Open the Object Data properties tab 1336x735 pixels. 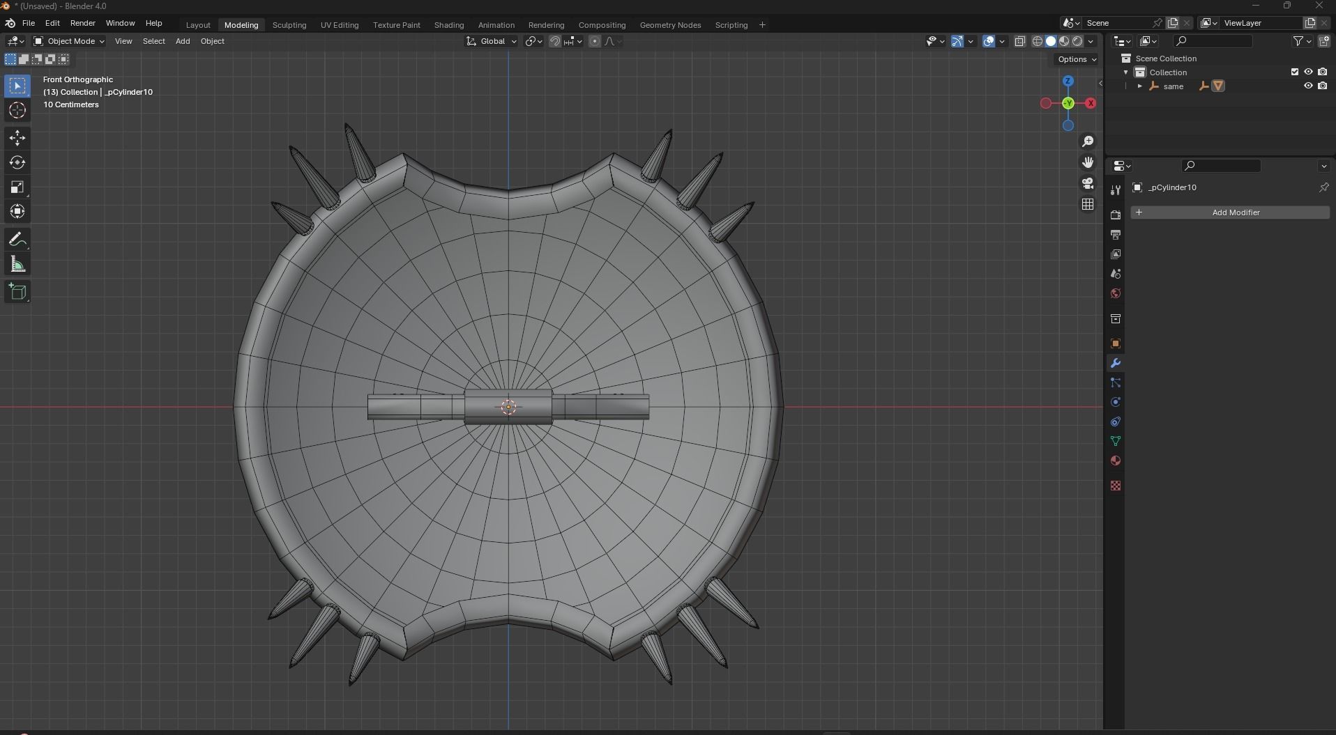tap(1115, 441)
